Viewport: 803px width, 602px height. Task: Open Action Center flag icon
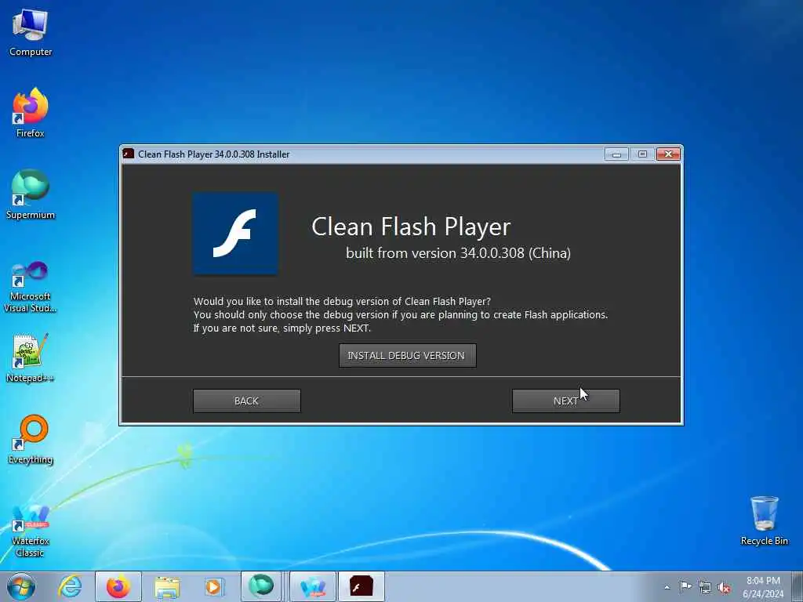point(685,586)
